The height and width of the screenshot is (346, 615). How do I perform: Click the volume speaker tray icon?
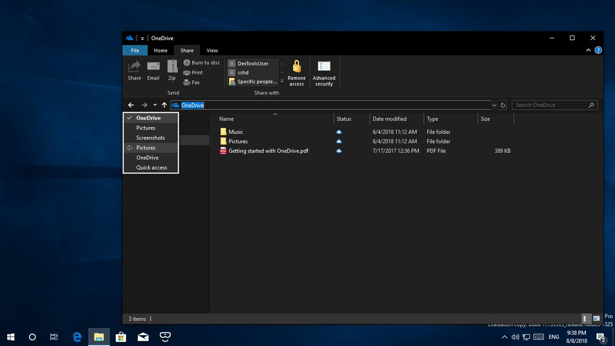click(x=515, y=337)
